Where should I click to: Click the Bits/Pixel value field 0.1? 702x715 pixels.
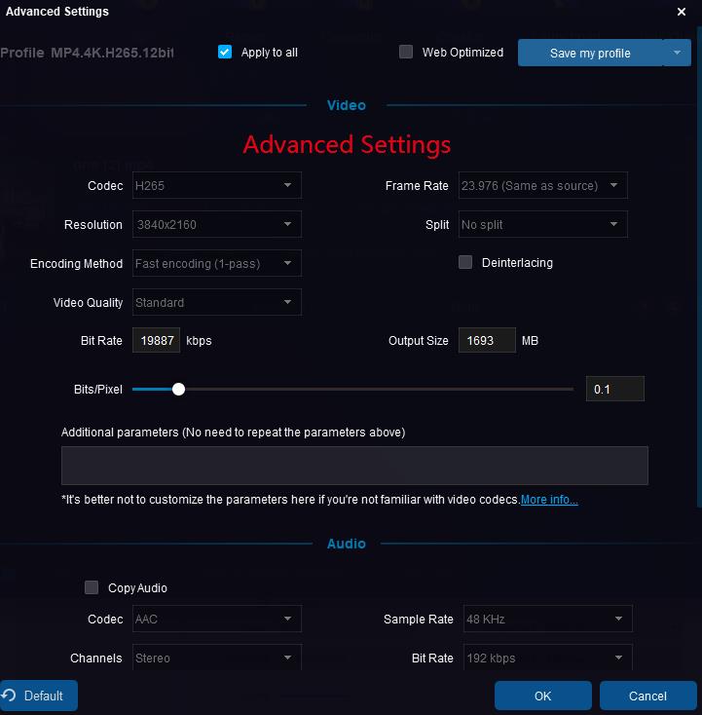click(x=615, y=389)
